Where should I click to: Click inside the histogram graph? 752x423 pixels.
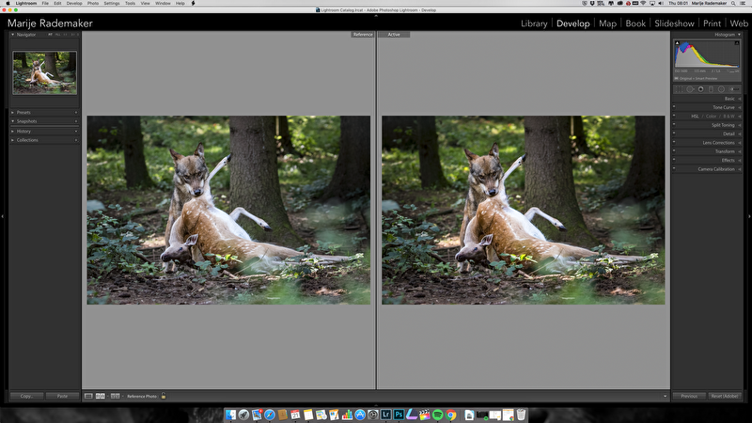707,55
